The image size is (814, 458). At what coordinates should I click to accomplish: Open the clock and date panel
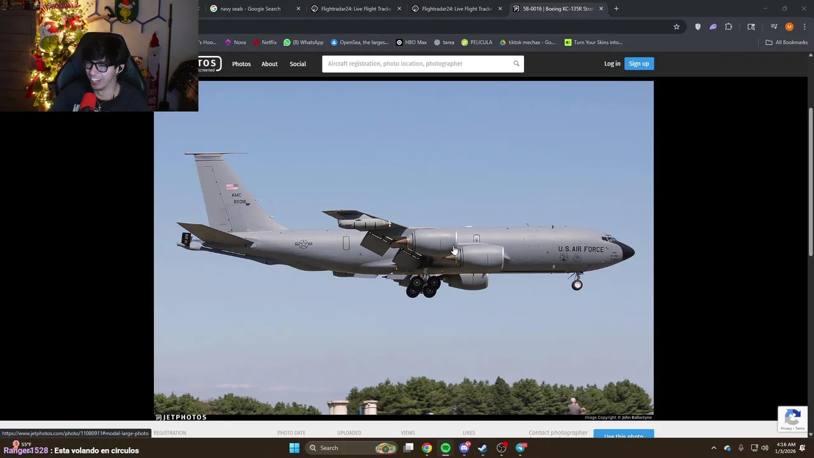pyautogui.click(x=786, y=448)
